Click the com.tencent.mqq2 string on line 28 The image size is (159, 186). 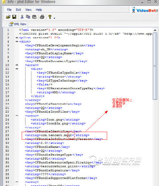coord(57,135)
